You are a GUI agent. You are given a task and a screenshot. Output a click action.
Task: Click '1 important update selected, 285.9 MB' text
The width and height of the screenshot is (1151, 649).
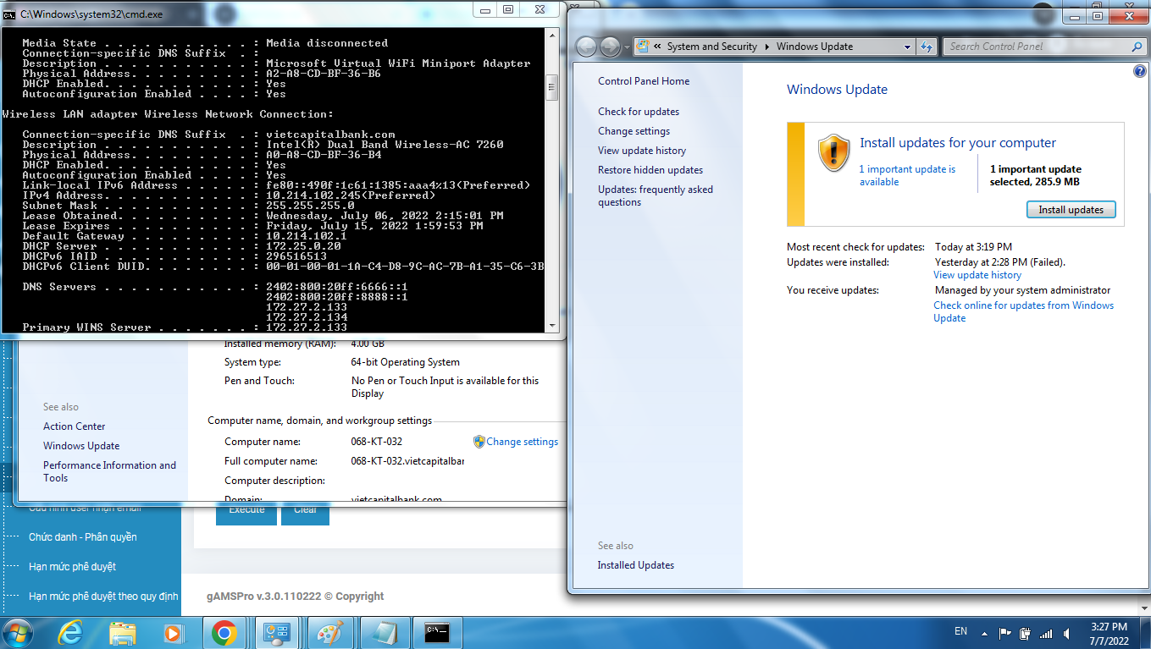tap(1036, 175)
